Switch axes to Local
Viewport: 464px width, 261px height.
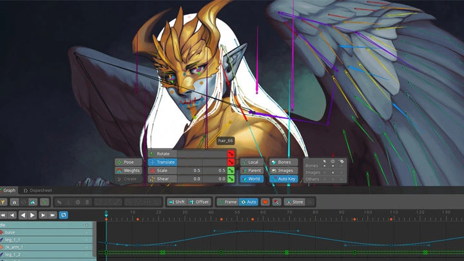tap(251, 162)
